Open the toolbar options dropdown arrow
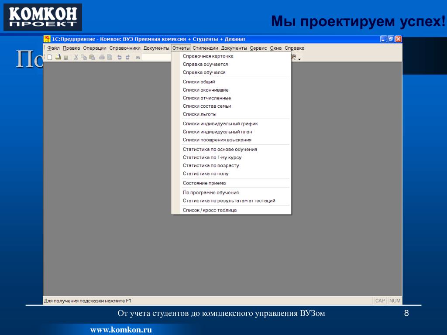Screen dimensions: 447x335 (299, 59)
